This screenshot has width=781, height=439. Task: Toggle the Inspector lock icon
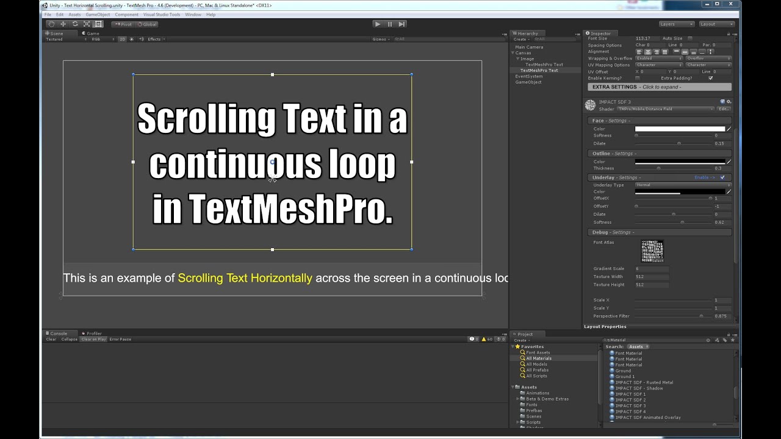pos(729,34)
